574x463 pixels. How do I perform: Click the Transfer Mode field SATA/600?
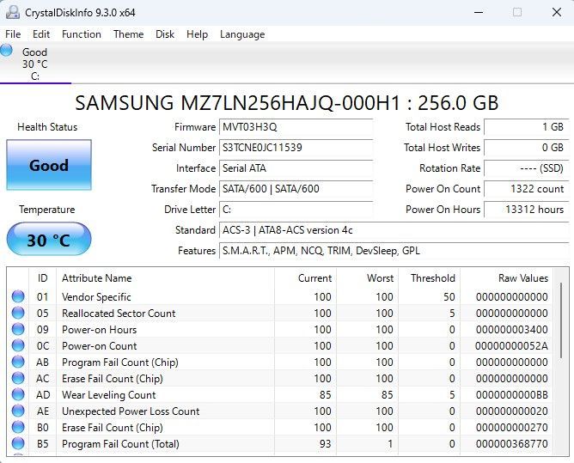296,189
